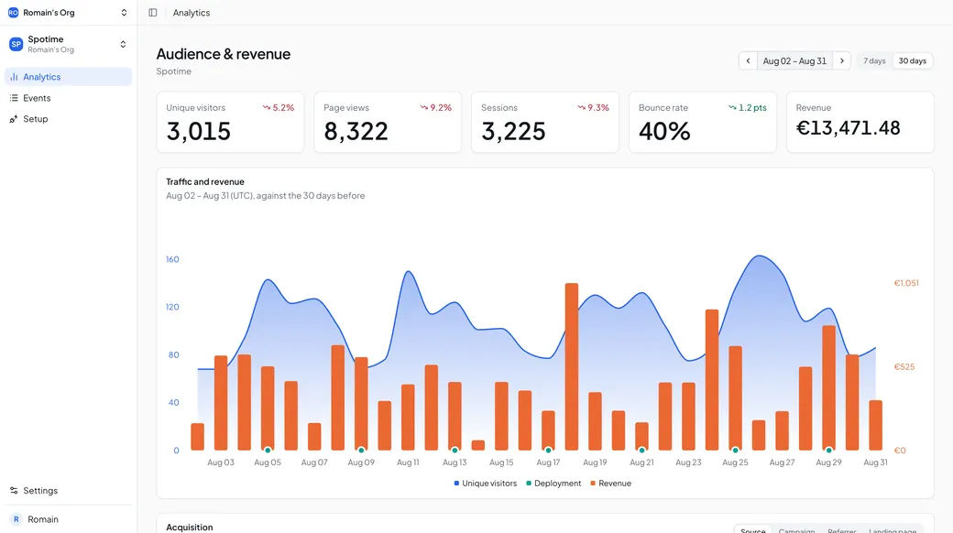Click the tallest orange revenue bar

pos(571,366)
